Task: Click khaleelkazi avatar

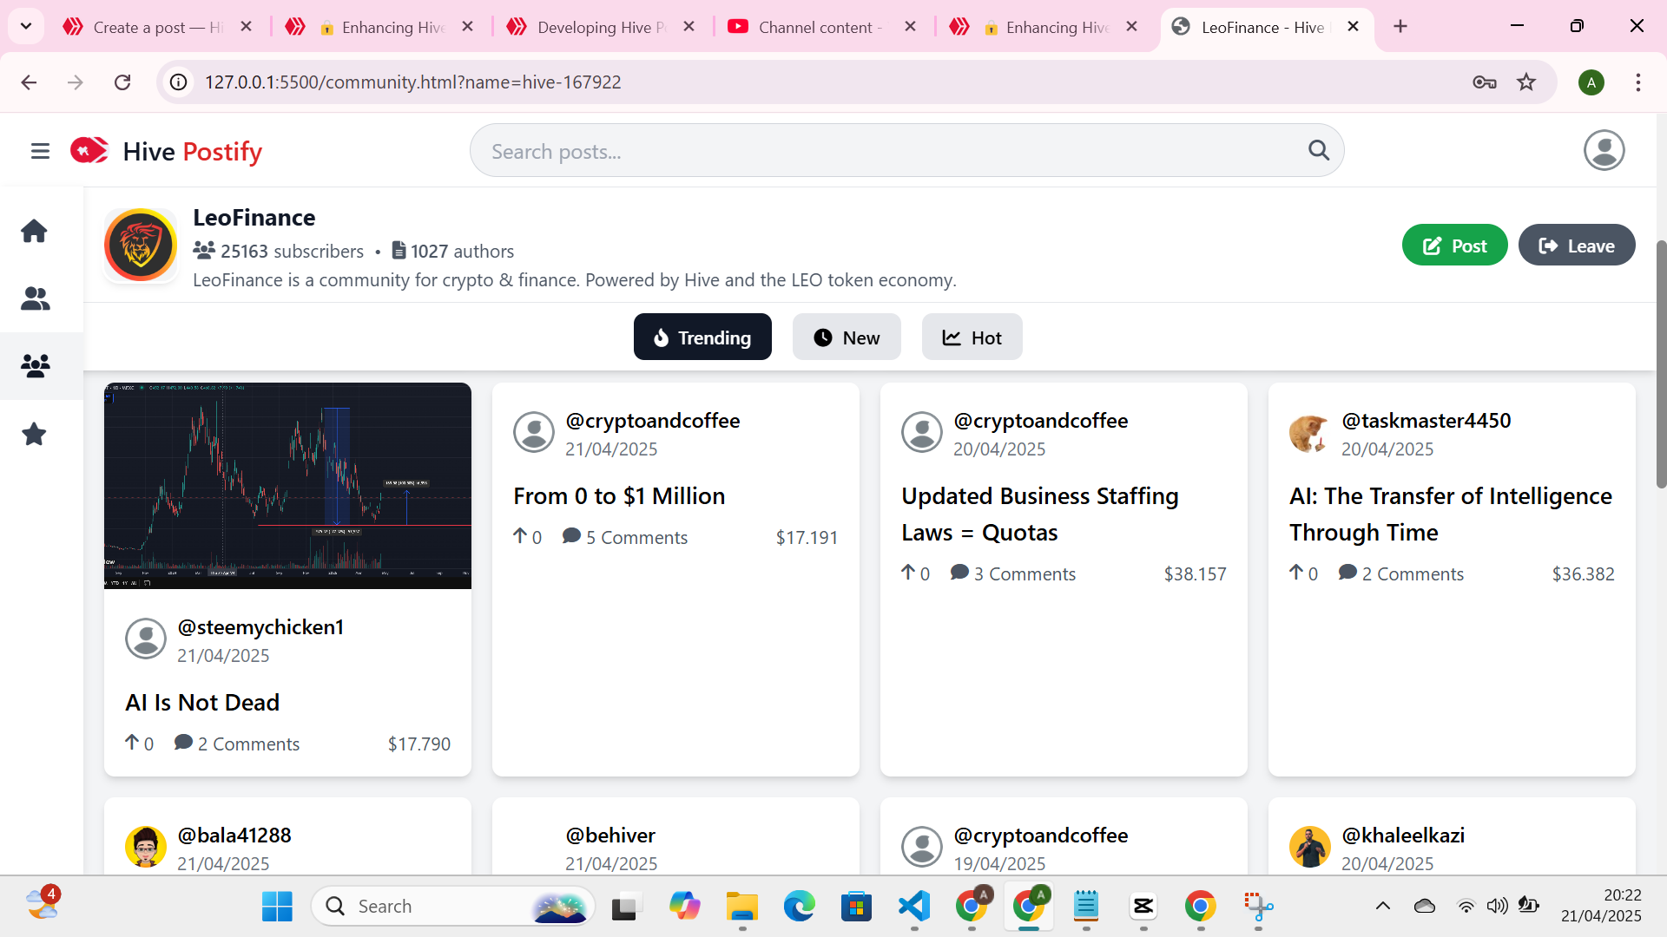Action: point(1309,847)
